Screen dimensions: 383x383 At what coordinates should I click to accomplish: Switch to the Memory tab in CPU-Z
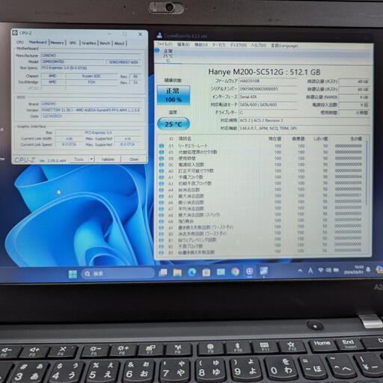click(x=58, y=43)
